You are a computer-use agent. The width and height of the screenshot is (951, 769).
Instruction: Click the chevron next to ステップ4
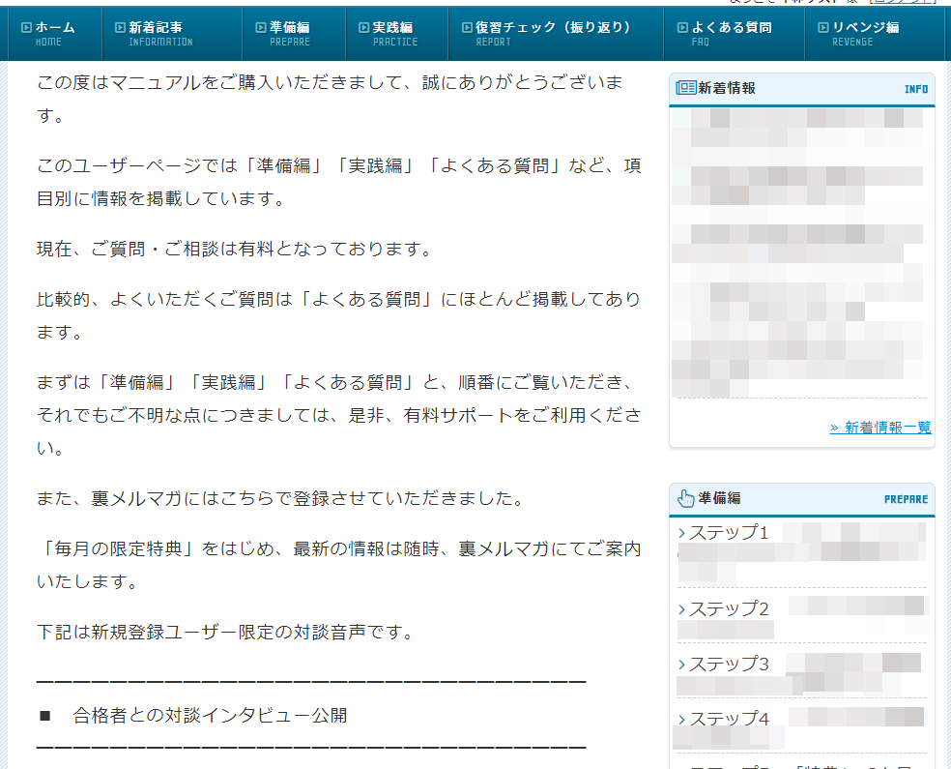coord(682,719)
